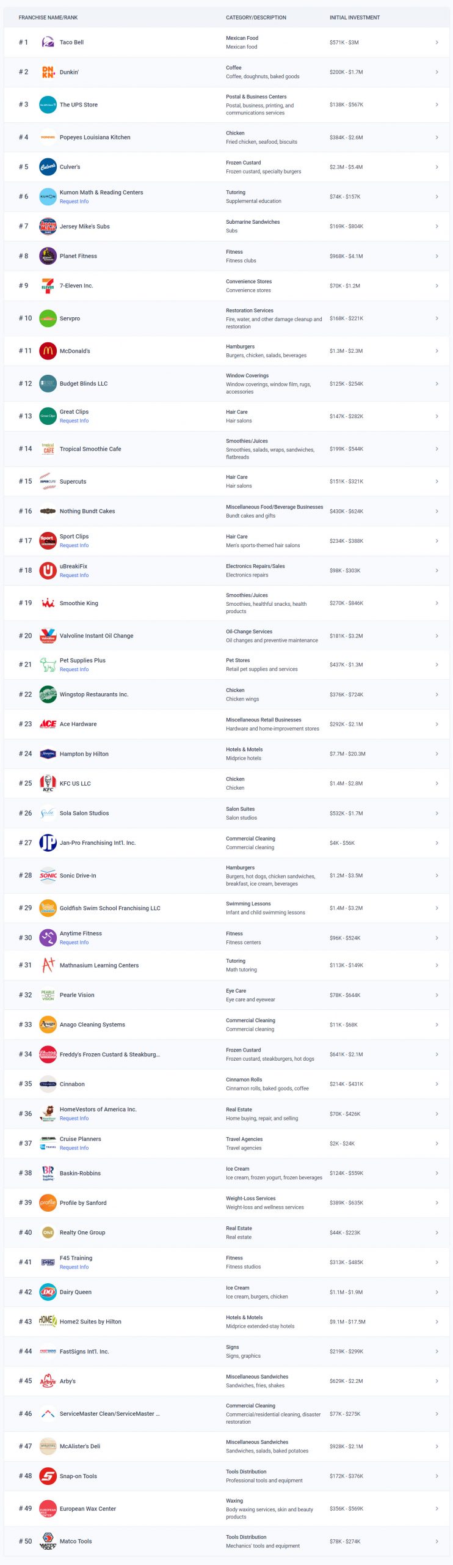The width and height of the screenshot is (453, 1565).
Task: Click the Initial Investment column header
Action: pos(355,18)
